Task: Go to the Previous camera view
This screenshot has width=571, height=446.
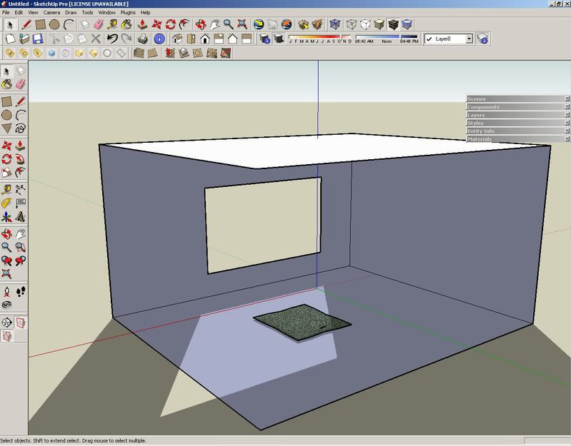Action: tap(6, 260)
